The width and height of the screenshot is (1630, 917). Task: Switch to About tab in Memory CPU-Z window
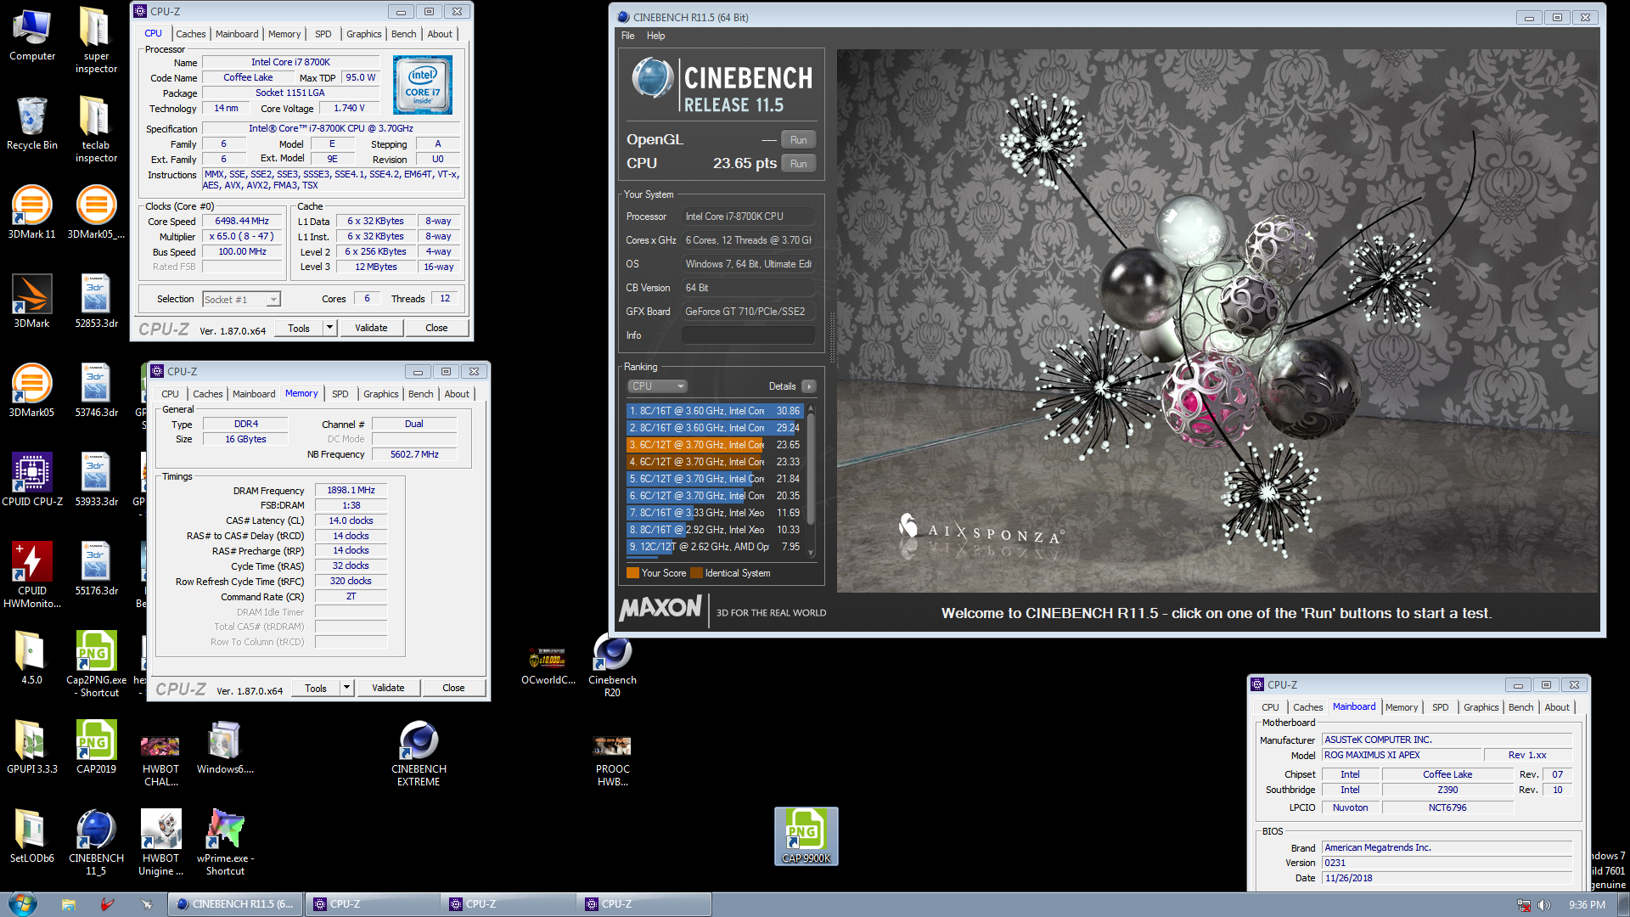point(457,394)
